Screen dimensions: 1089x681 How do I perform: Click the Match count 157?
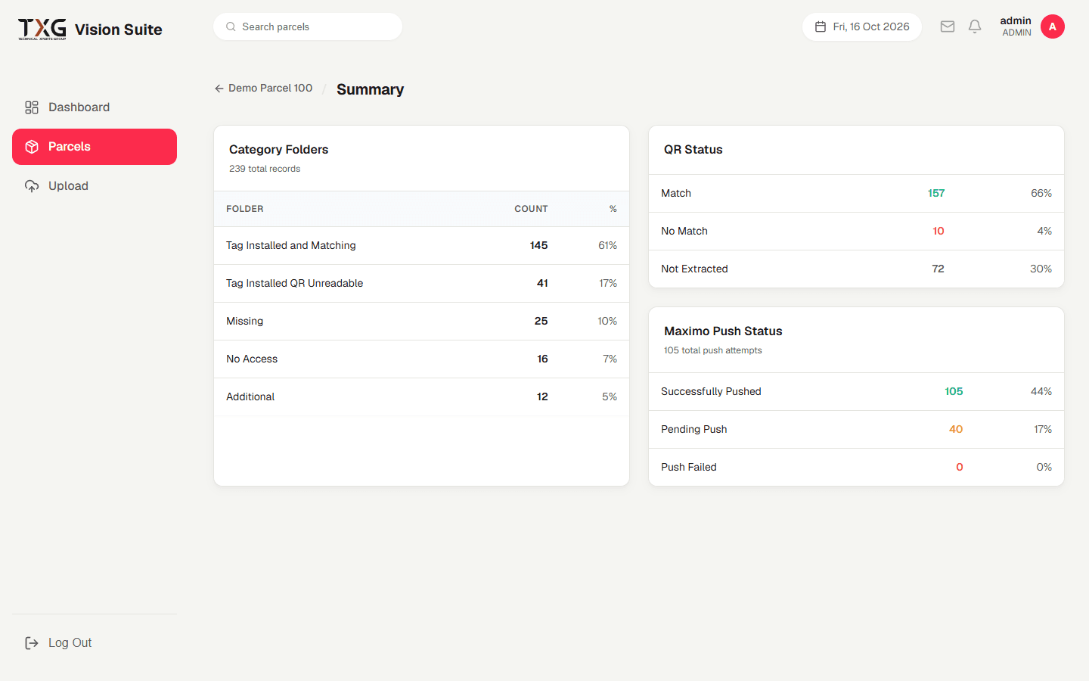coord(936,194)
